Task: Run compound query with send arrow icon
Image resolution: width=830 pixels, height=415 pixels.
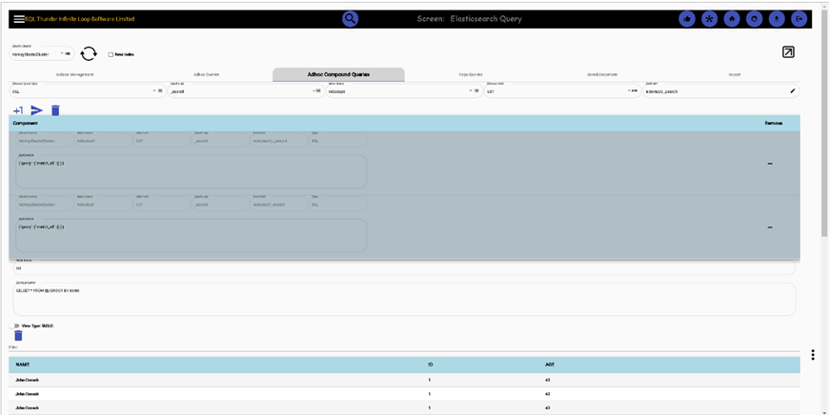Action: coord(36,110)
